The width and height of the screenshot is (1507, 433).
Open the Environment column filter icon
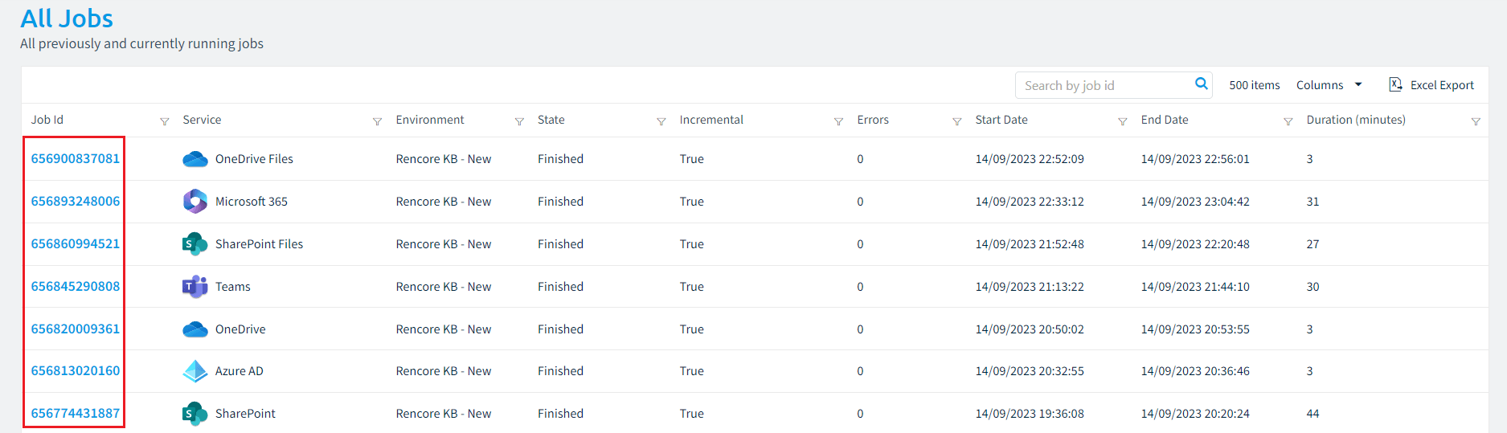519,121
